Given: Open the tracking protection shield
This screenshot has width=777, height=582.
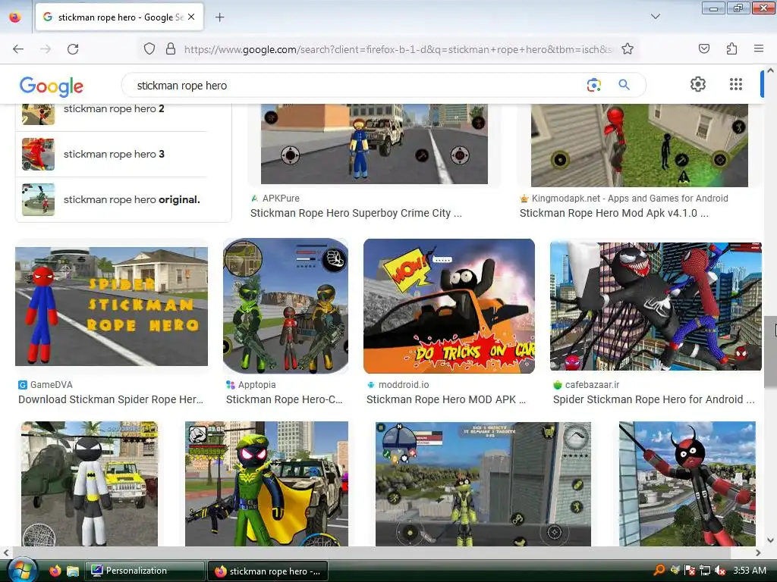Looking at the screenshot, I should 149,49.
